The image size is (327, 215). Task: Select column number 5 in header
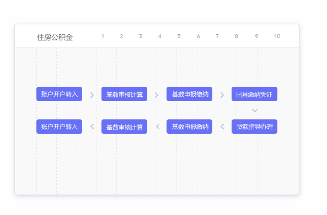[179, 36]
